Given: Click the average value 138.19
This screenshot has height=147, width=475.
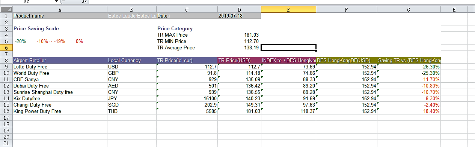Looking at the screenshot, I should (239, 48).
